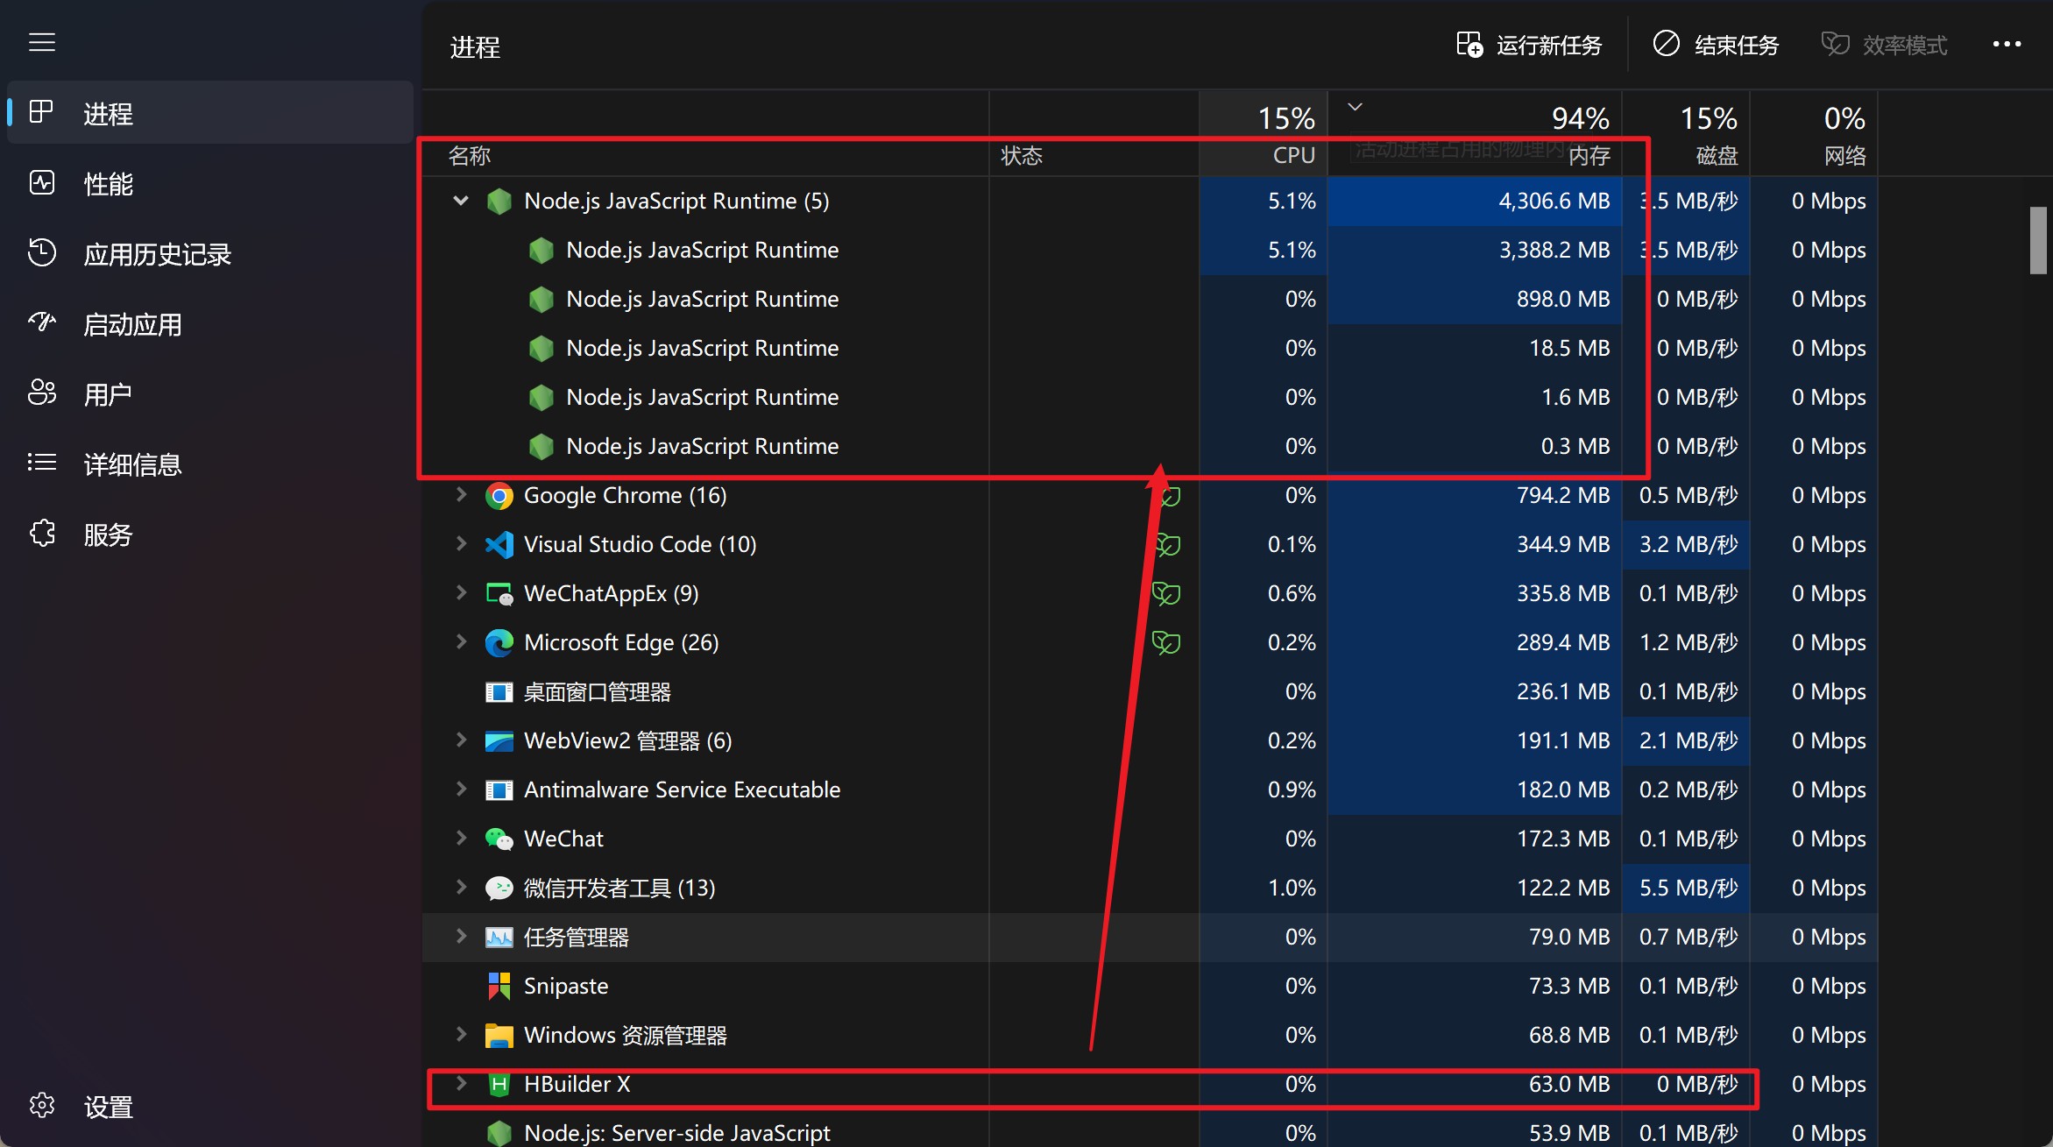
Task: Open the Users (用户) page
Action: 108,394
